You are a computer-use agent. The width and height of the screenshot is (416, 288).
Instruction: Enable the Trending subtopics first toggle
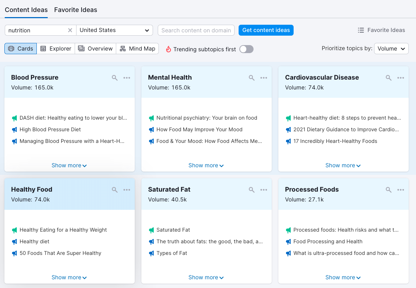[x=246, y=49]
